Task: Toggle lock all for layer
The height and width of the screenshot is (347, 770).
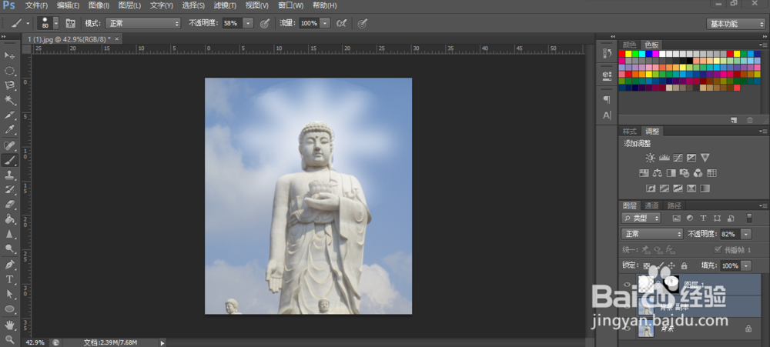Action: coord(684,265)
